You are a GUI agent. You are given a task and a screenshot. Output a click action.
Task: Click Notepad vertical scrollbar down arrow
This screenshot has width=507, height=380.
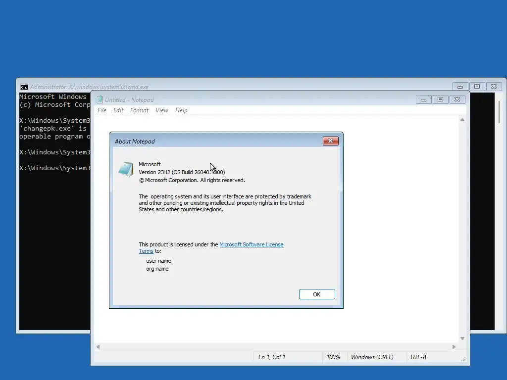(462, 338)
